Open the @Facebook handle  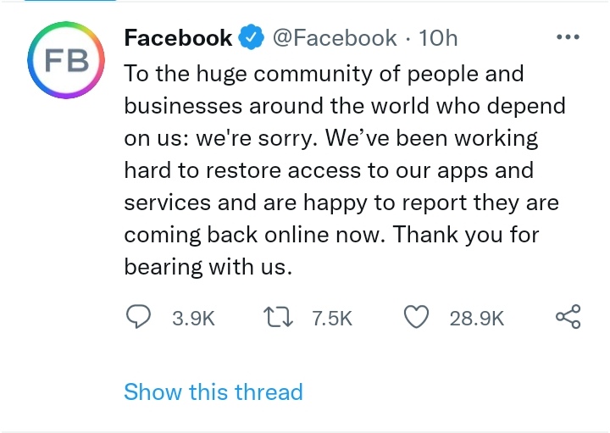tap(334, 38)
